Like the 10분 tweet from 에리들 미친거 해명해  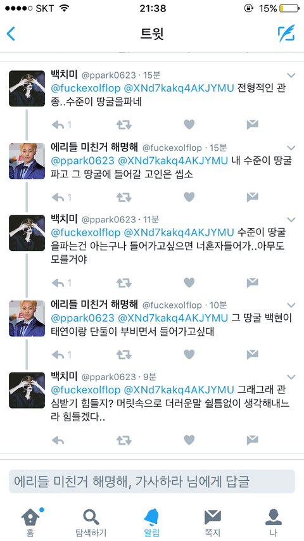(x=189, y=354)
